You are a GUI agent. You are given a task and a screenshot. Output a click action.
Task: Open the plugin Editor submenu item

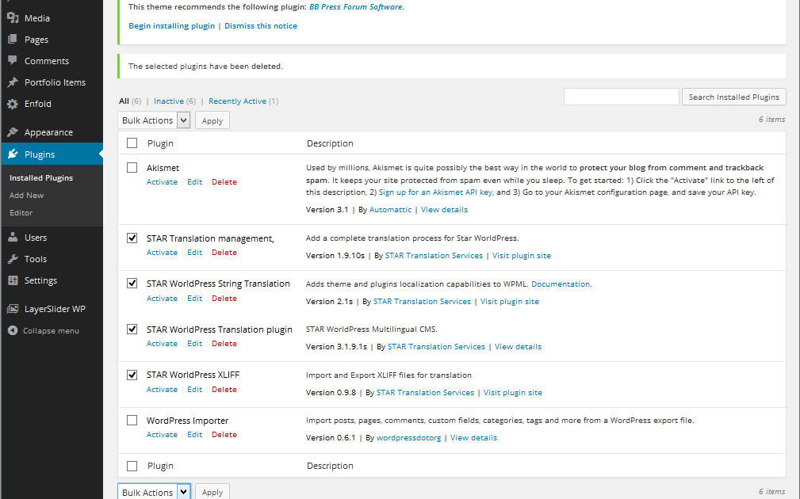click(21, 212)
